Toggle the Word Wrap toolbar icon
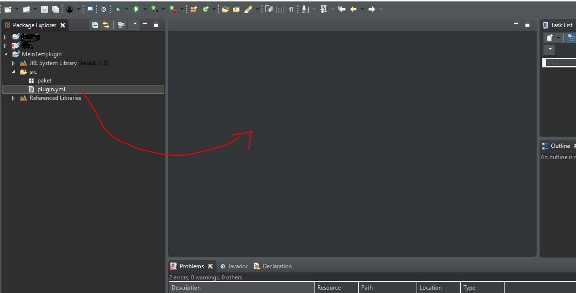 click(269, 9)
